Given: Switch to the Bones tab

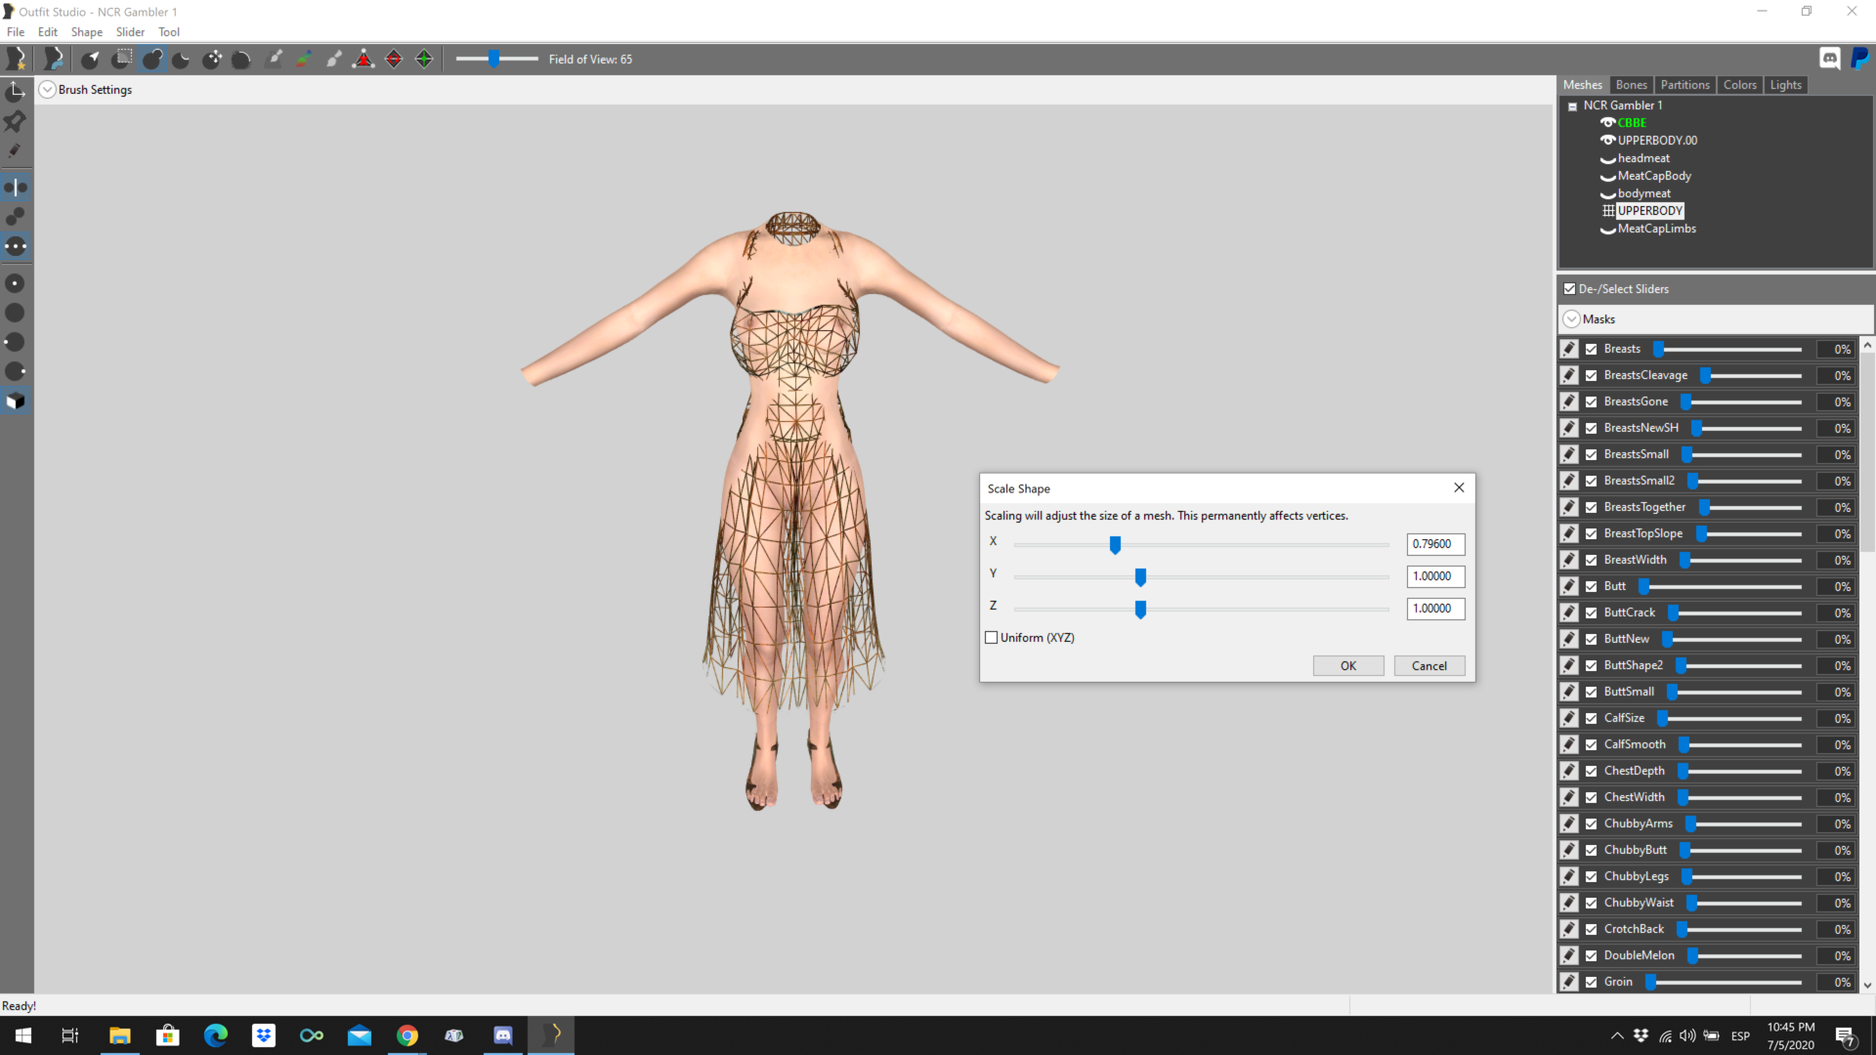Looking at the screenshot, I should coord(1632,85).
